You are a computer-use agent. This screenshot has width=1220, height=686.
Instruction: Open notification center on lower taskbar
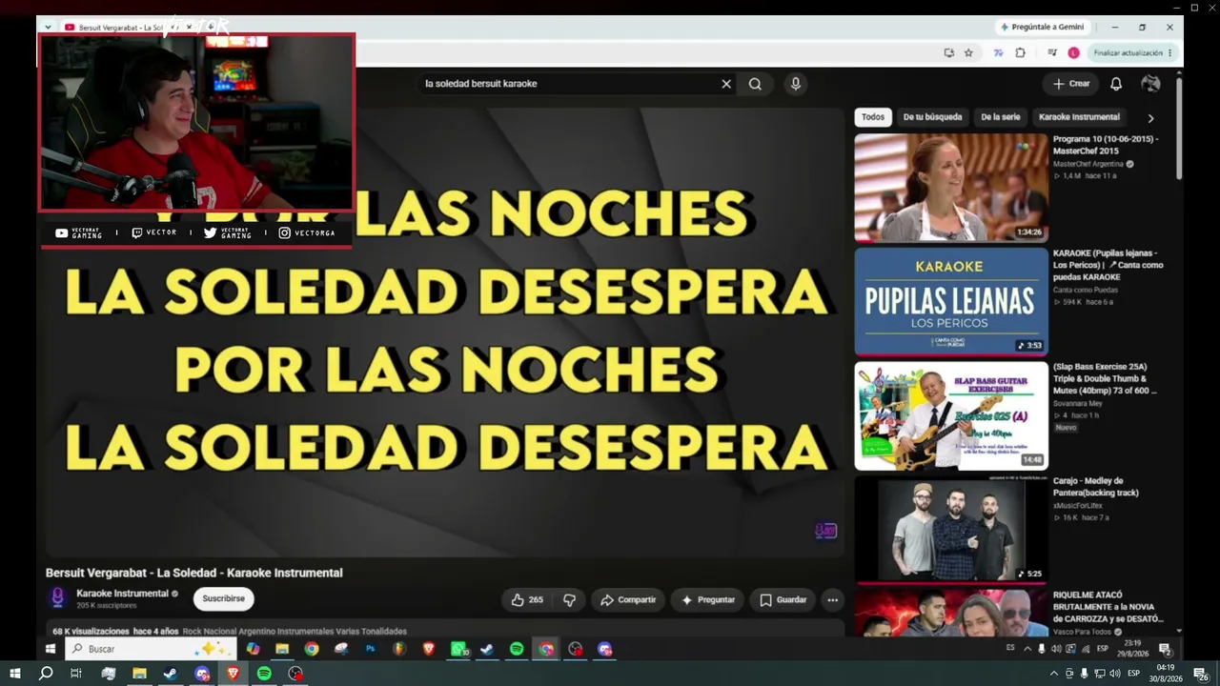(x=1200, y=674)
